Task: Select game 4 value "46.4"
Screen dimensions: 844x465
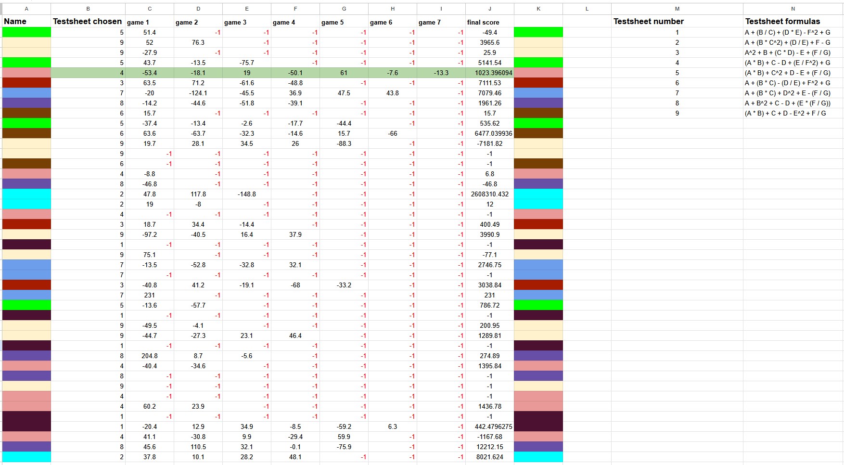Action: (295, 336)
